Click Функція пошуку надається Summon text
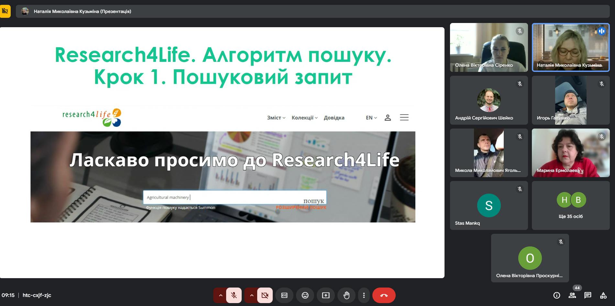 (x=181, y=208)
